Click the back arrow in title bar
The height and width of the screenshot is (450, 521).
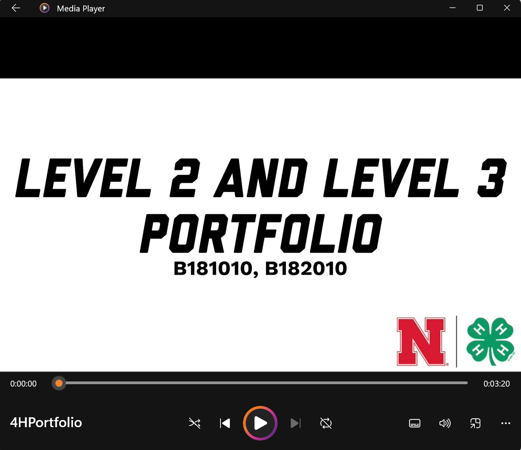coord(16,8)
